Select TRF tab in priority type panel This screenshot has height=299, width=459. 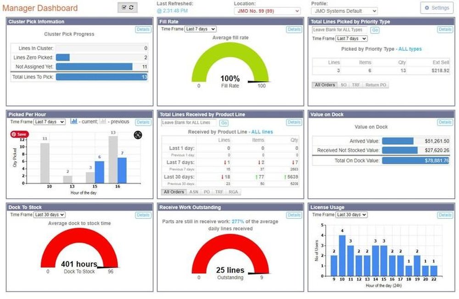(356, 85)
